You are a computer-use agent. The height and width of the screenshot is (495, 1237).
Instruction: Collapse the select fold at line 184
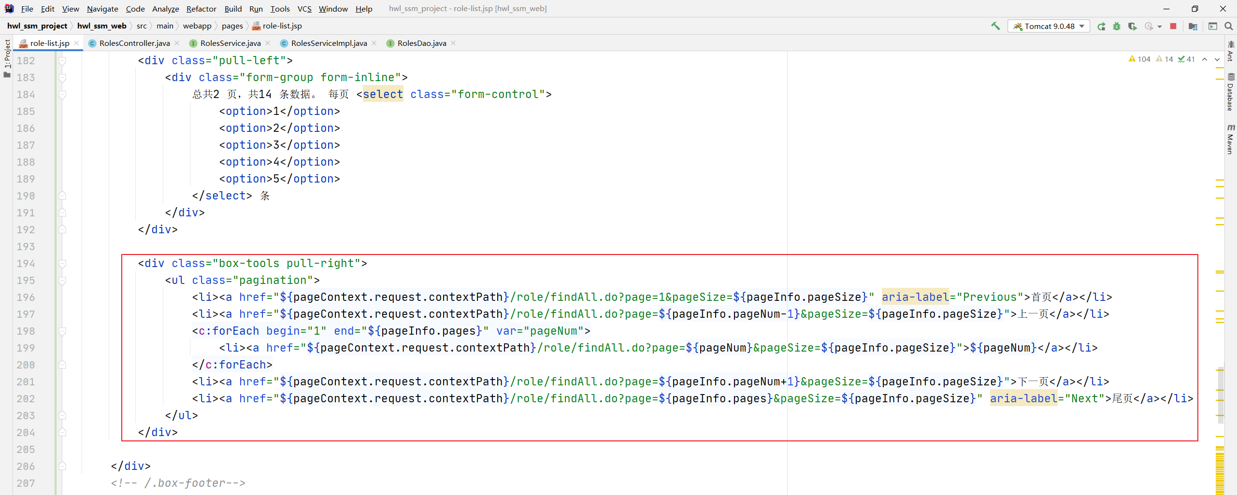[62, 95]
